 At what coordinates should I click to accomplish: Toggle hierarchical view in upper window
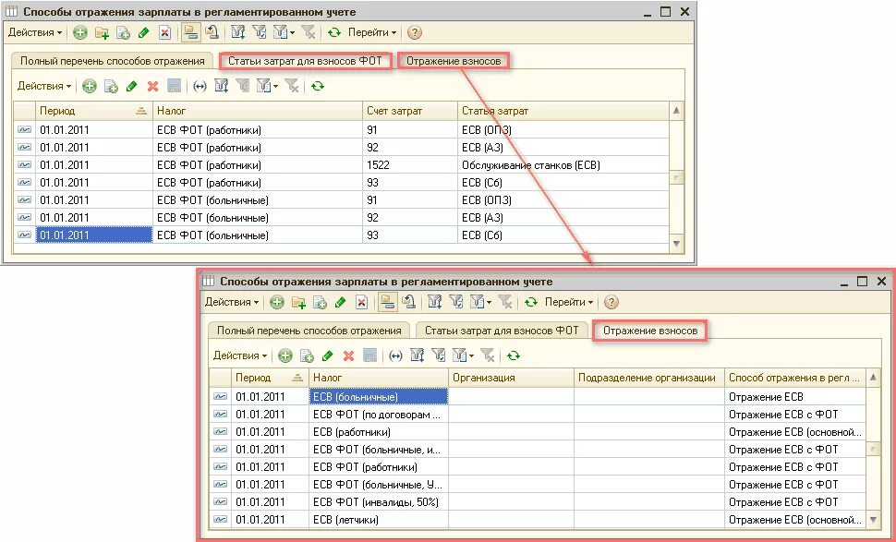(191, 32)
